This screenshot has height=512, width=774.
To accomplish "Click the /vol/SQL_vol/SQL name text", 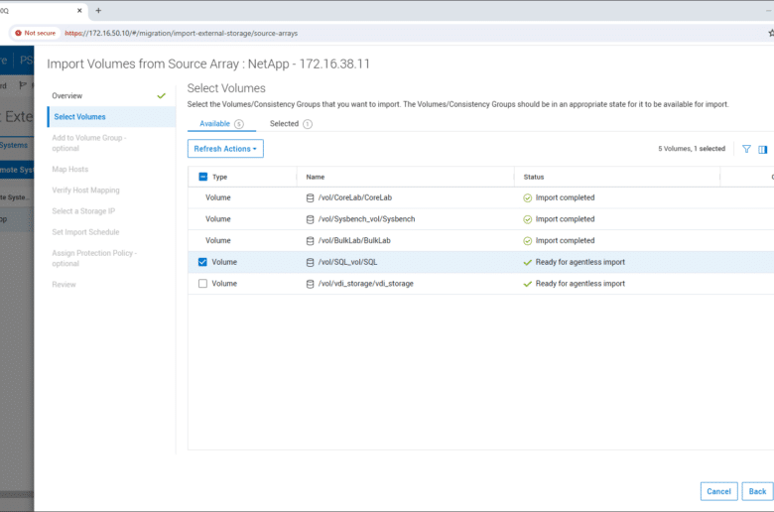I will click(347, 262).
